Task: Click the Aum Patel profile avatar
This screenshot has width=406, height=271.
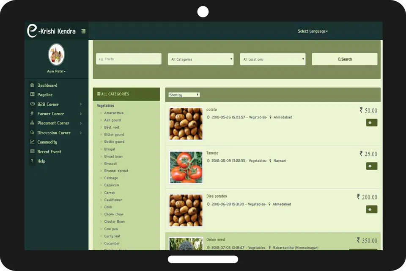Action: [56, 55]
